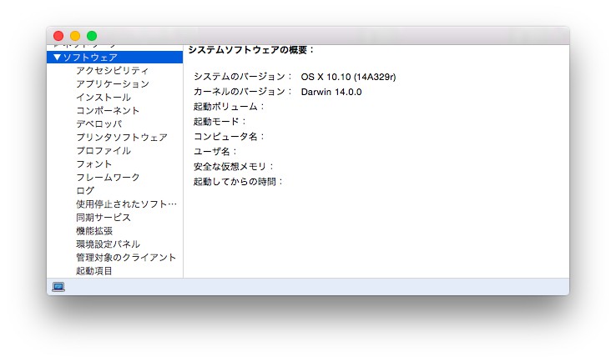Select プロファイル in the sidebar
Image resolution: width=616 pixels, height=362 pixels.
point(104,151)
